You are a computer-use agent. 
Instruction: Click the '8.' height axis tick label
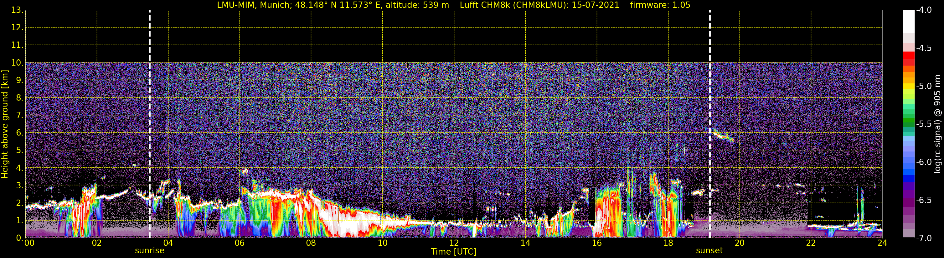19,98
